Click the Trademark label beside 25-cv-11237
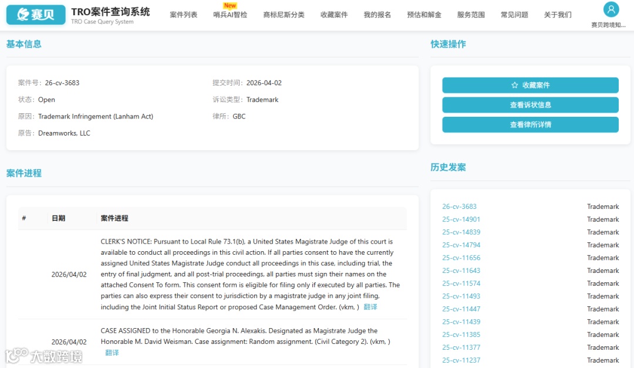634x368 pixels. point(603,360)
